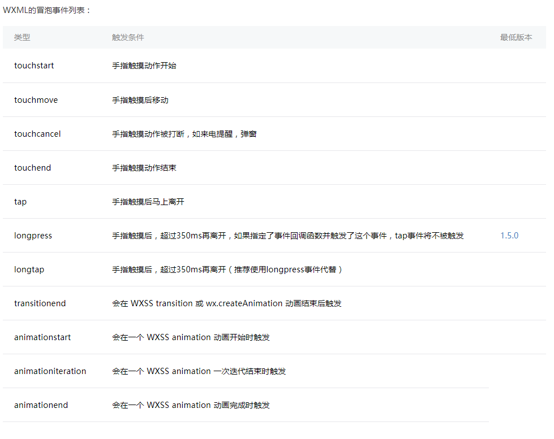
Task: Click description 手指触摸动作结束
Action: tap(144, 168)
